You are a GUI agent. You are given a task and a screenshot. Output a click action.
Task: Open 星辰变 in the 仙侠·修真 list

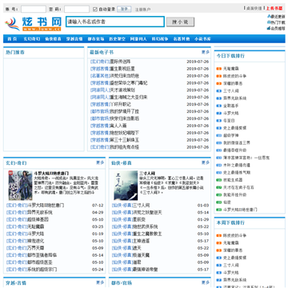[139, 220]
